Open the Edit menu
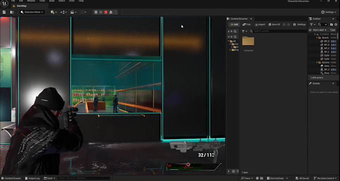 point(21,1)
